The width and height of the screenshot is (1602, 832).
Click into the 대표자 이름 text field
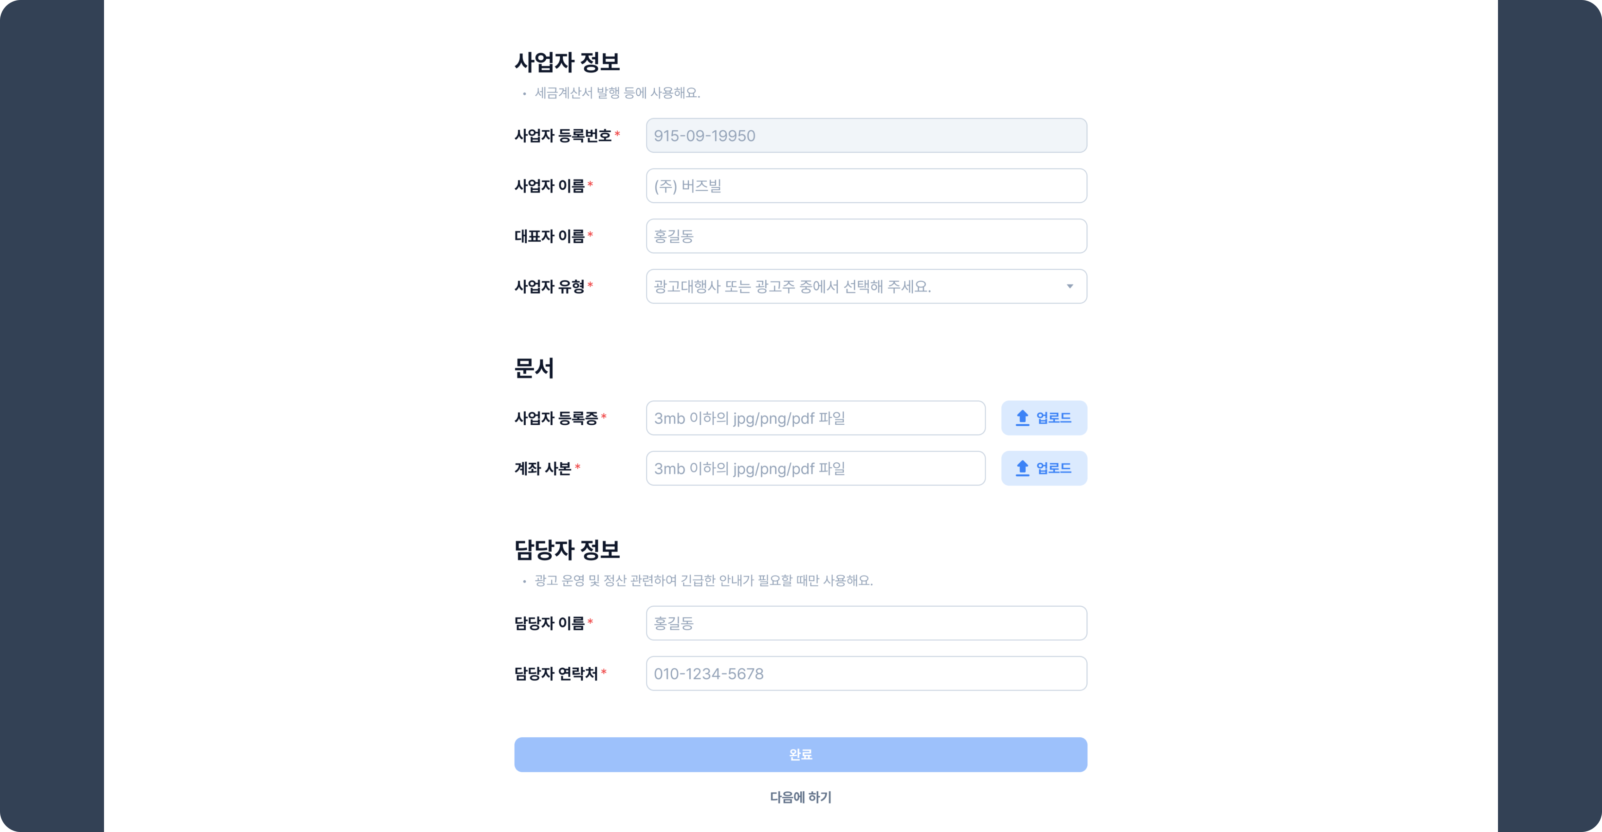pos(866,236)
